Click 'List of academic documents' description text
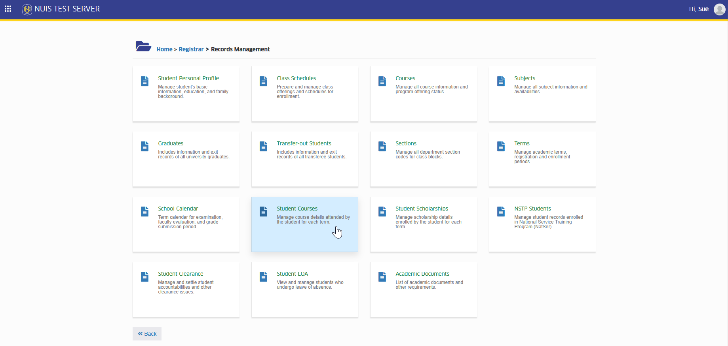The width and height of the screenshot is (728, 346). pyautogui.click(x=429, y=285)
